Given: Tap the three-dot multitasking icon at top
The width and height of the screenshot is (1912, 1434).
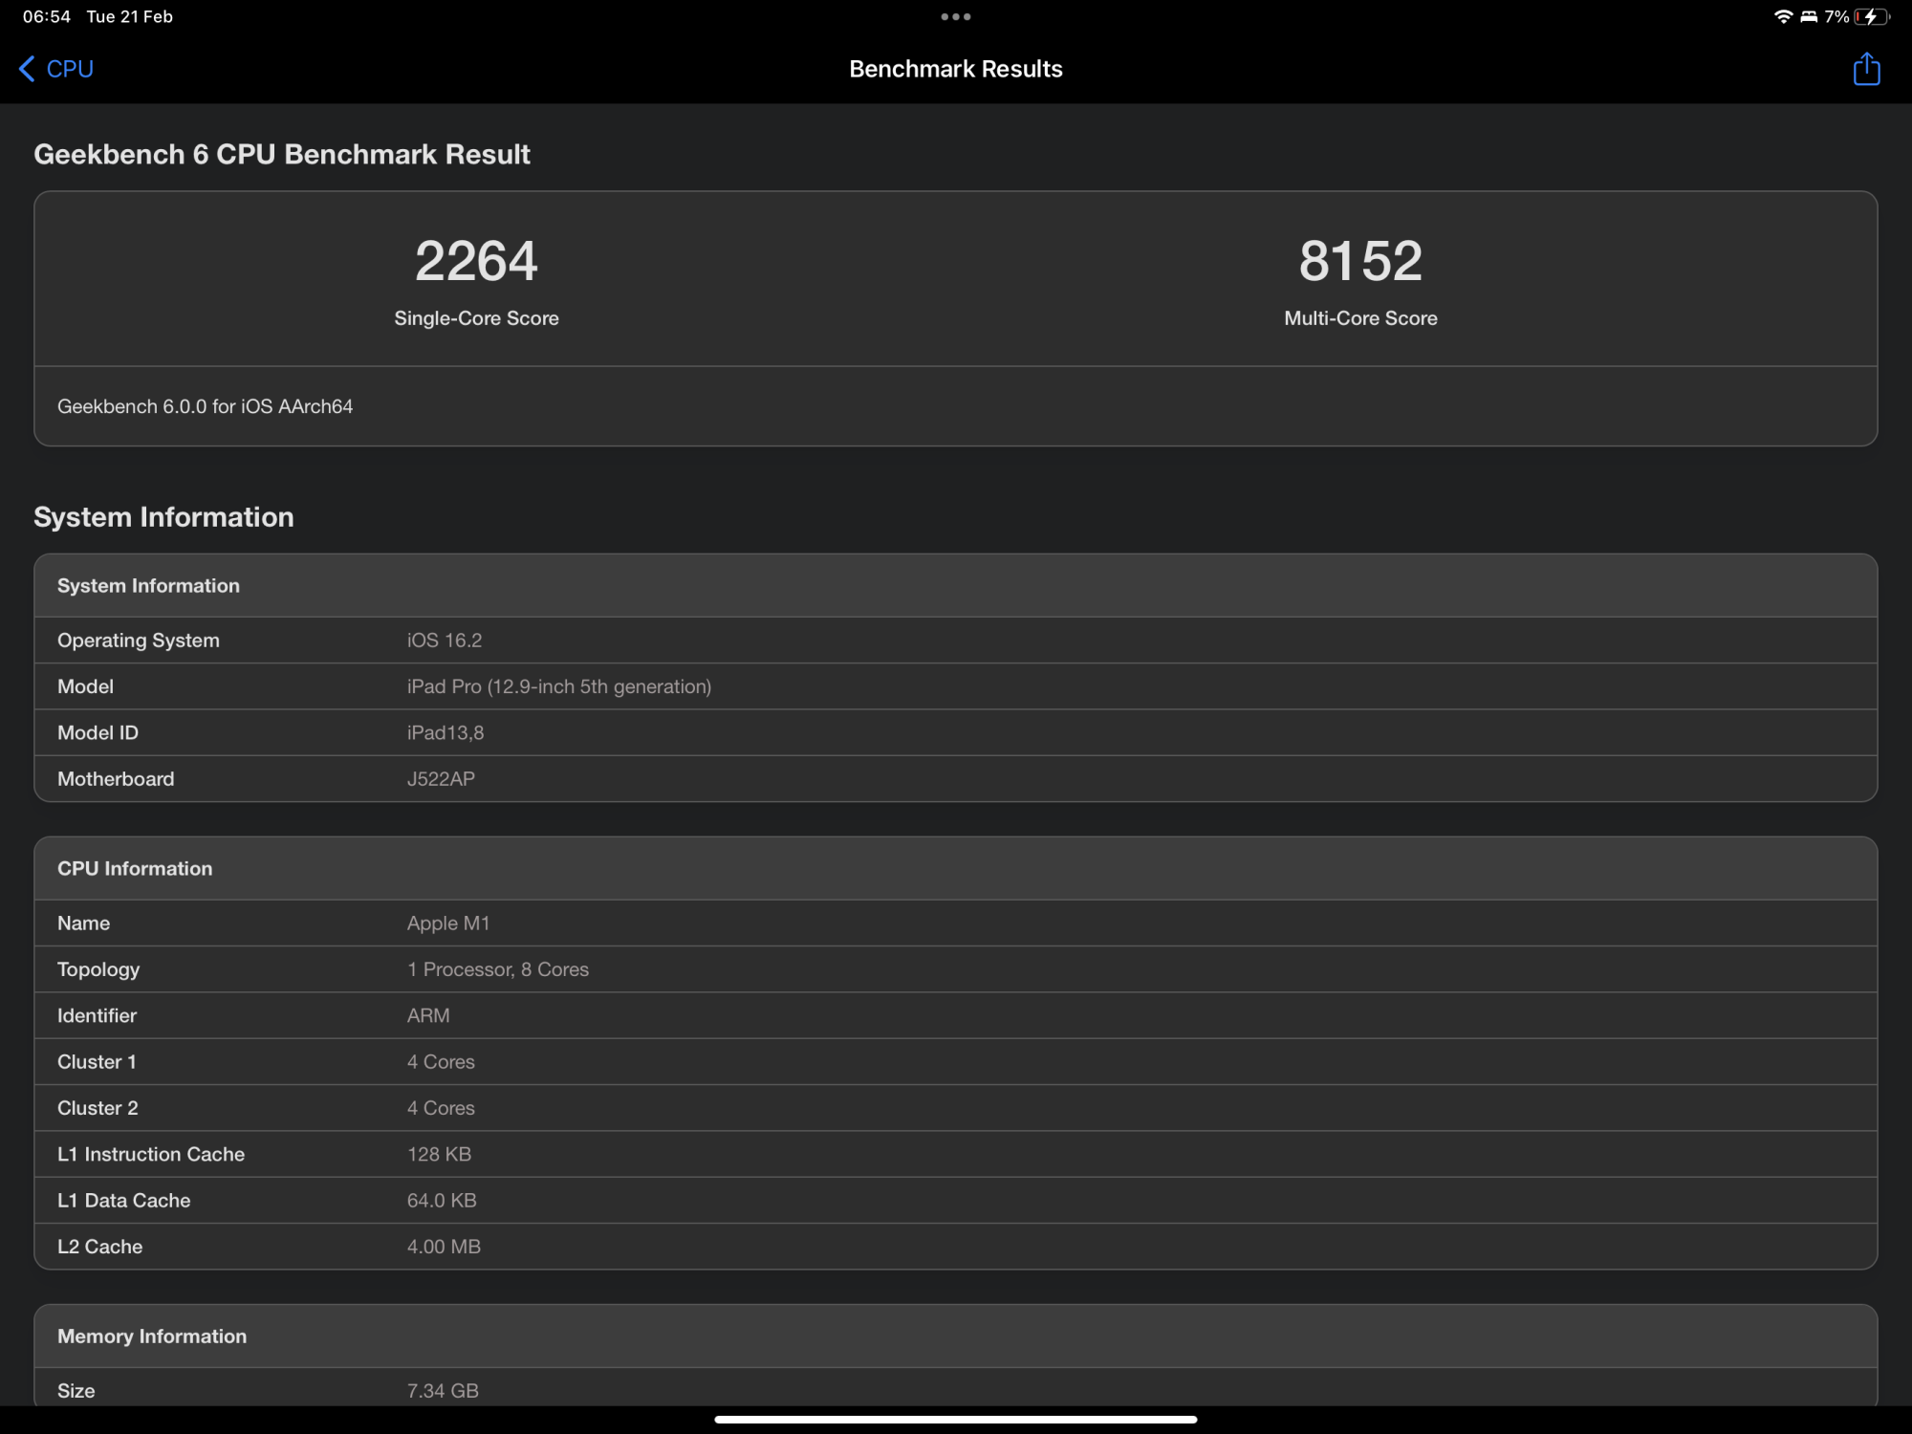Looking at the screenshot, I should click(955, 16).
